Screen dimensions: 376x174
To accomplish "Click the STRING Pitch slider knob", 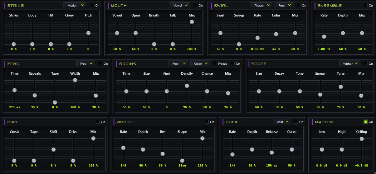I will pyautogui.click(x=88, y=33).
